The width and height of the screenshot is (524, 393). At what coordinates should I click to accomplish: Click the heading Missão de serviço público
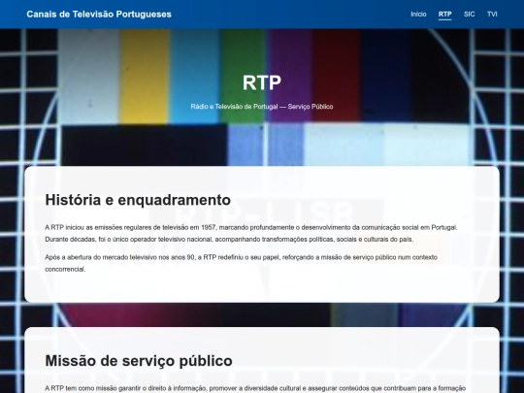click(x=139, y=361)
